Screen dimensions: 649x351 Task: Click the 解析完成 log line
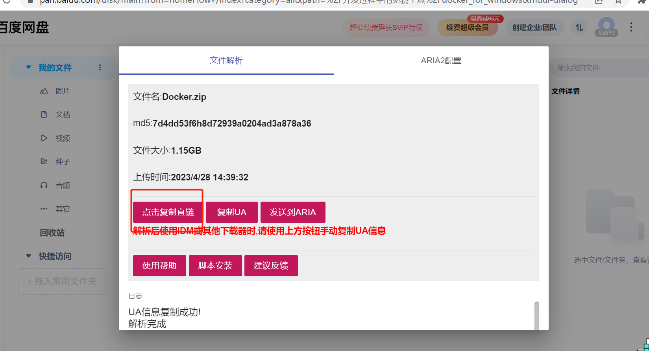(x=147, y=324)
